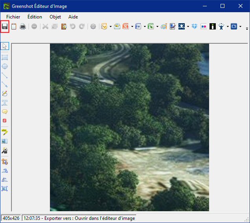Rotate image clockwise icon
Viewport: 250px width, 223px height.
pyautogui.click(x=5, y=171)
